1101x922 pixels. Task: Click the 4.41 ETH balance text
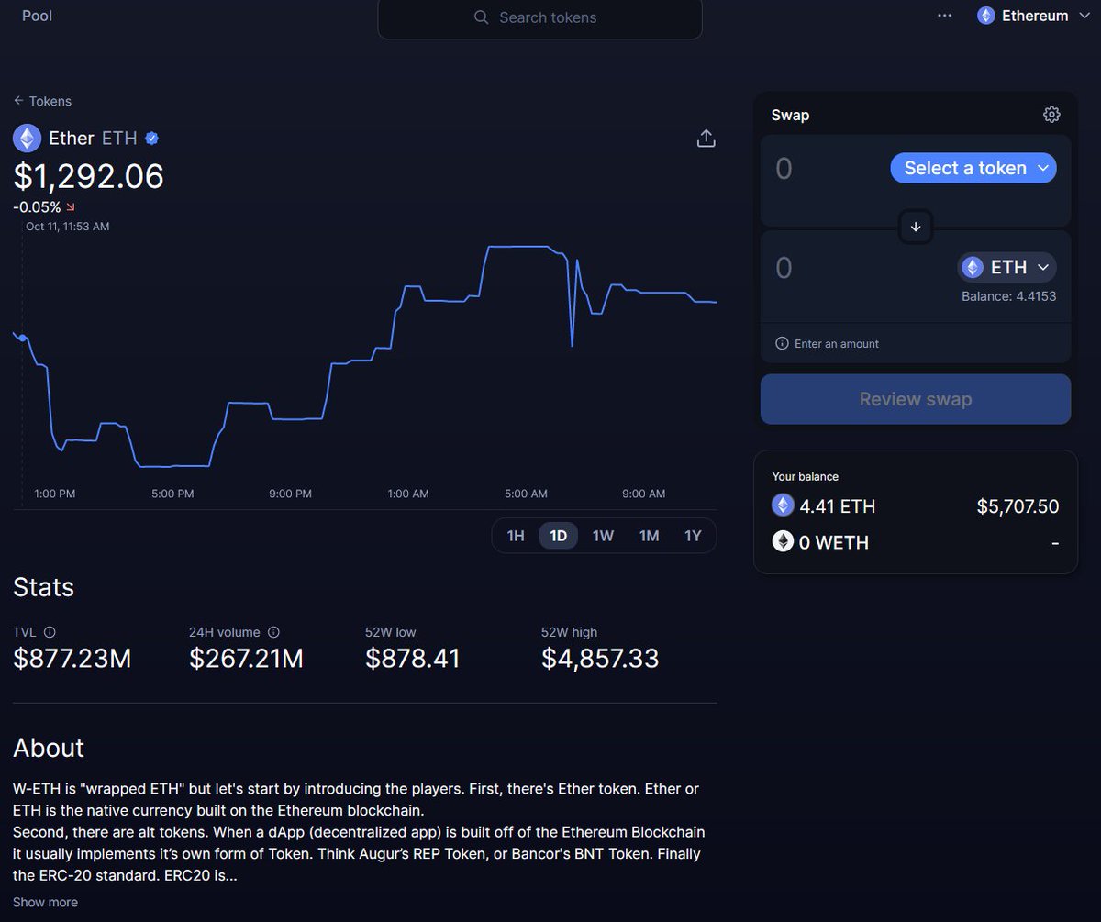tap(837, 506)
